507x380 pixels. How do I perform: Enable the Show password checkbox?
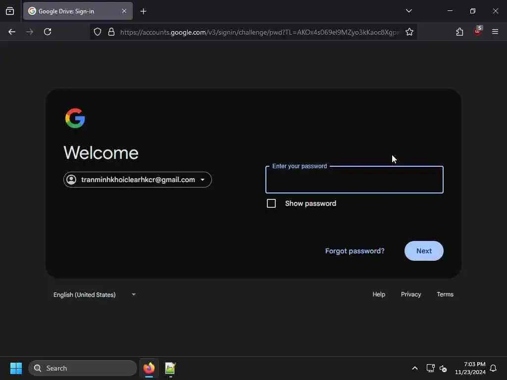click(271, 203)
